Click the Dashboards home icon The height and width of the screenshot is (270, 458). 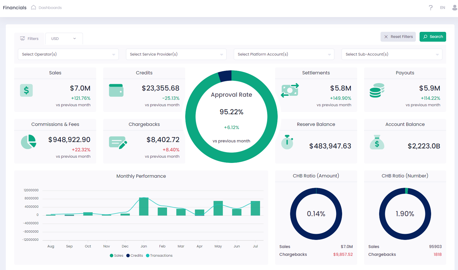[x=34, y=8]
